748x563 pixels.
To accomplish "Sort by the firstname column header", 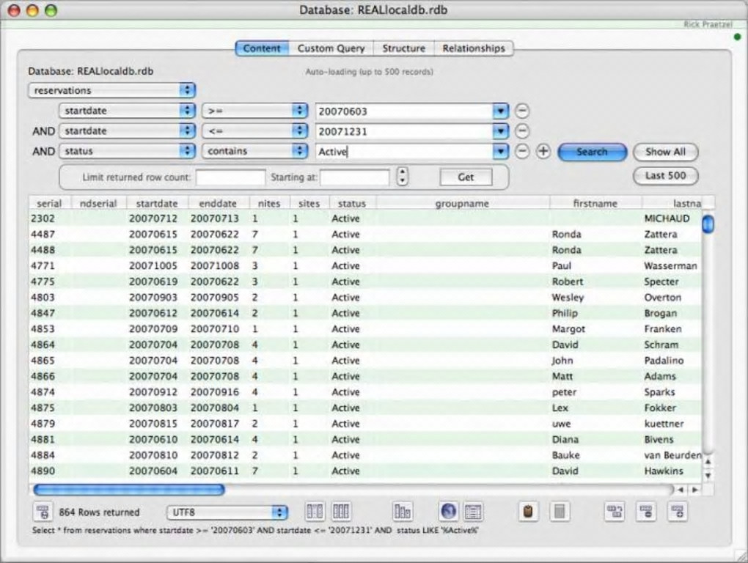I will [x=595, y=203].
